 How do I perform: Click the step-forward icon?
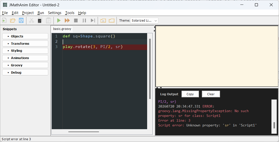point(93,21)
